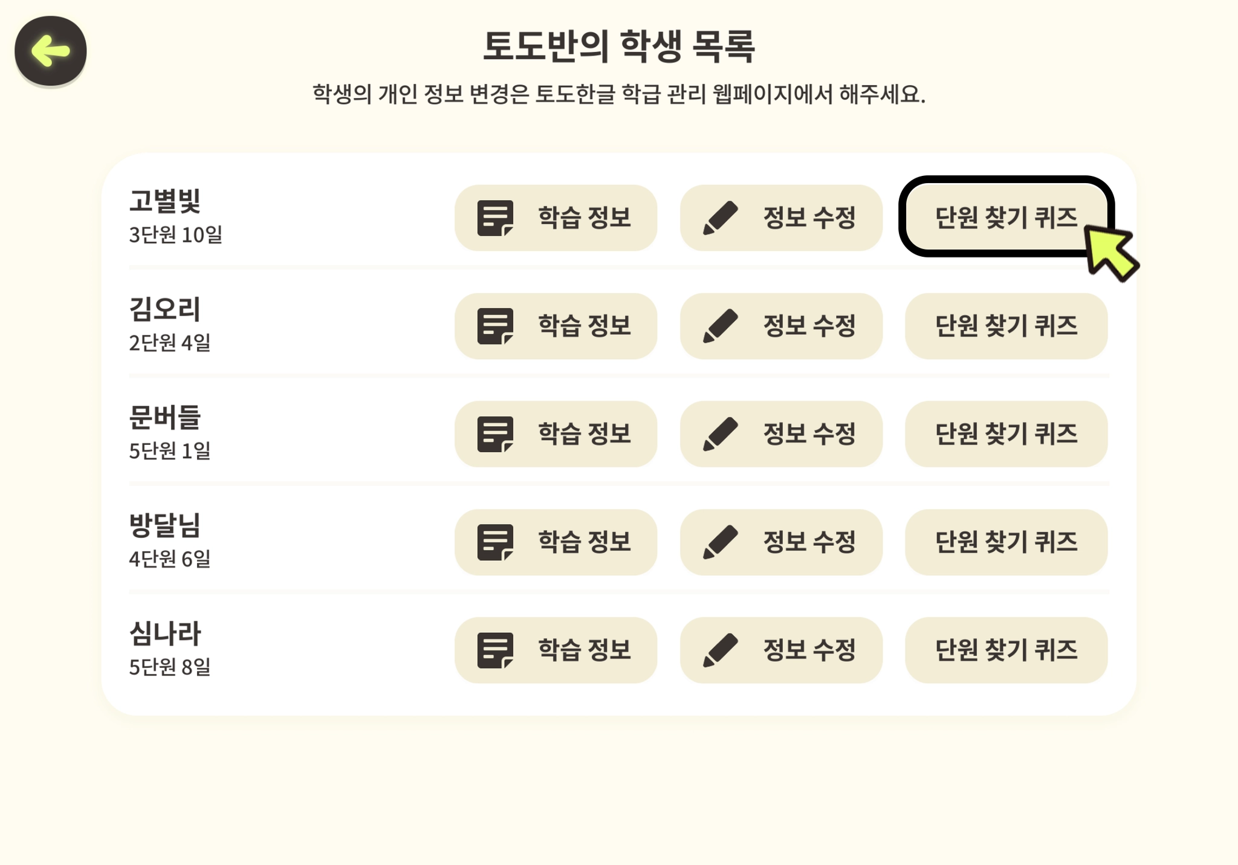Screen dimensions: 1238x865
Task: Click the pencil icon in 김오리's row
Action: coord(721,326)
